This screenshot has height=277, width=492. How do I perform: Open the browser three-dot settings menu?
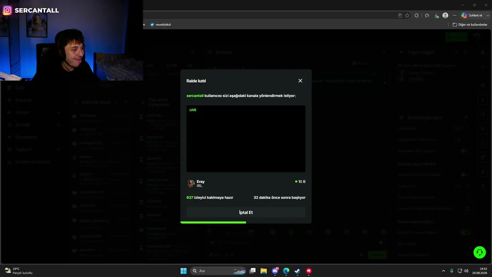point(454,15)
